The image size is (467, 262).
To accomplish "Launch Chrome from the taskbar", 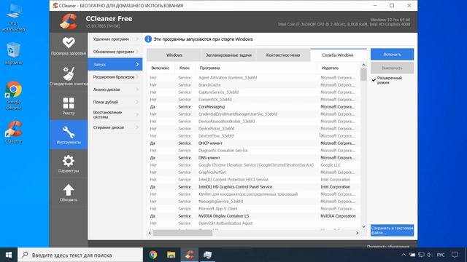I will (x=153, y=255).
